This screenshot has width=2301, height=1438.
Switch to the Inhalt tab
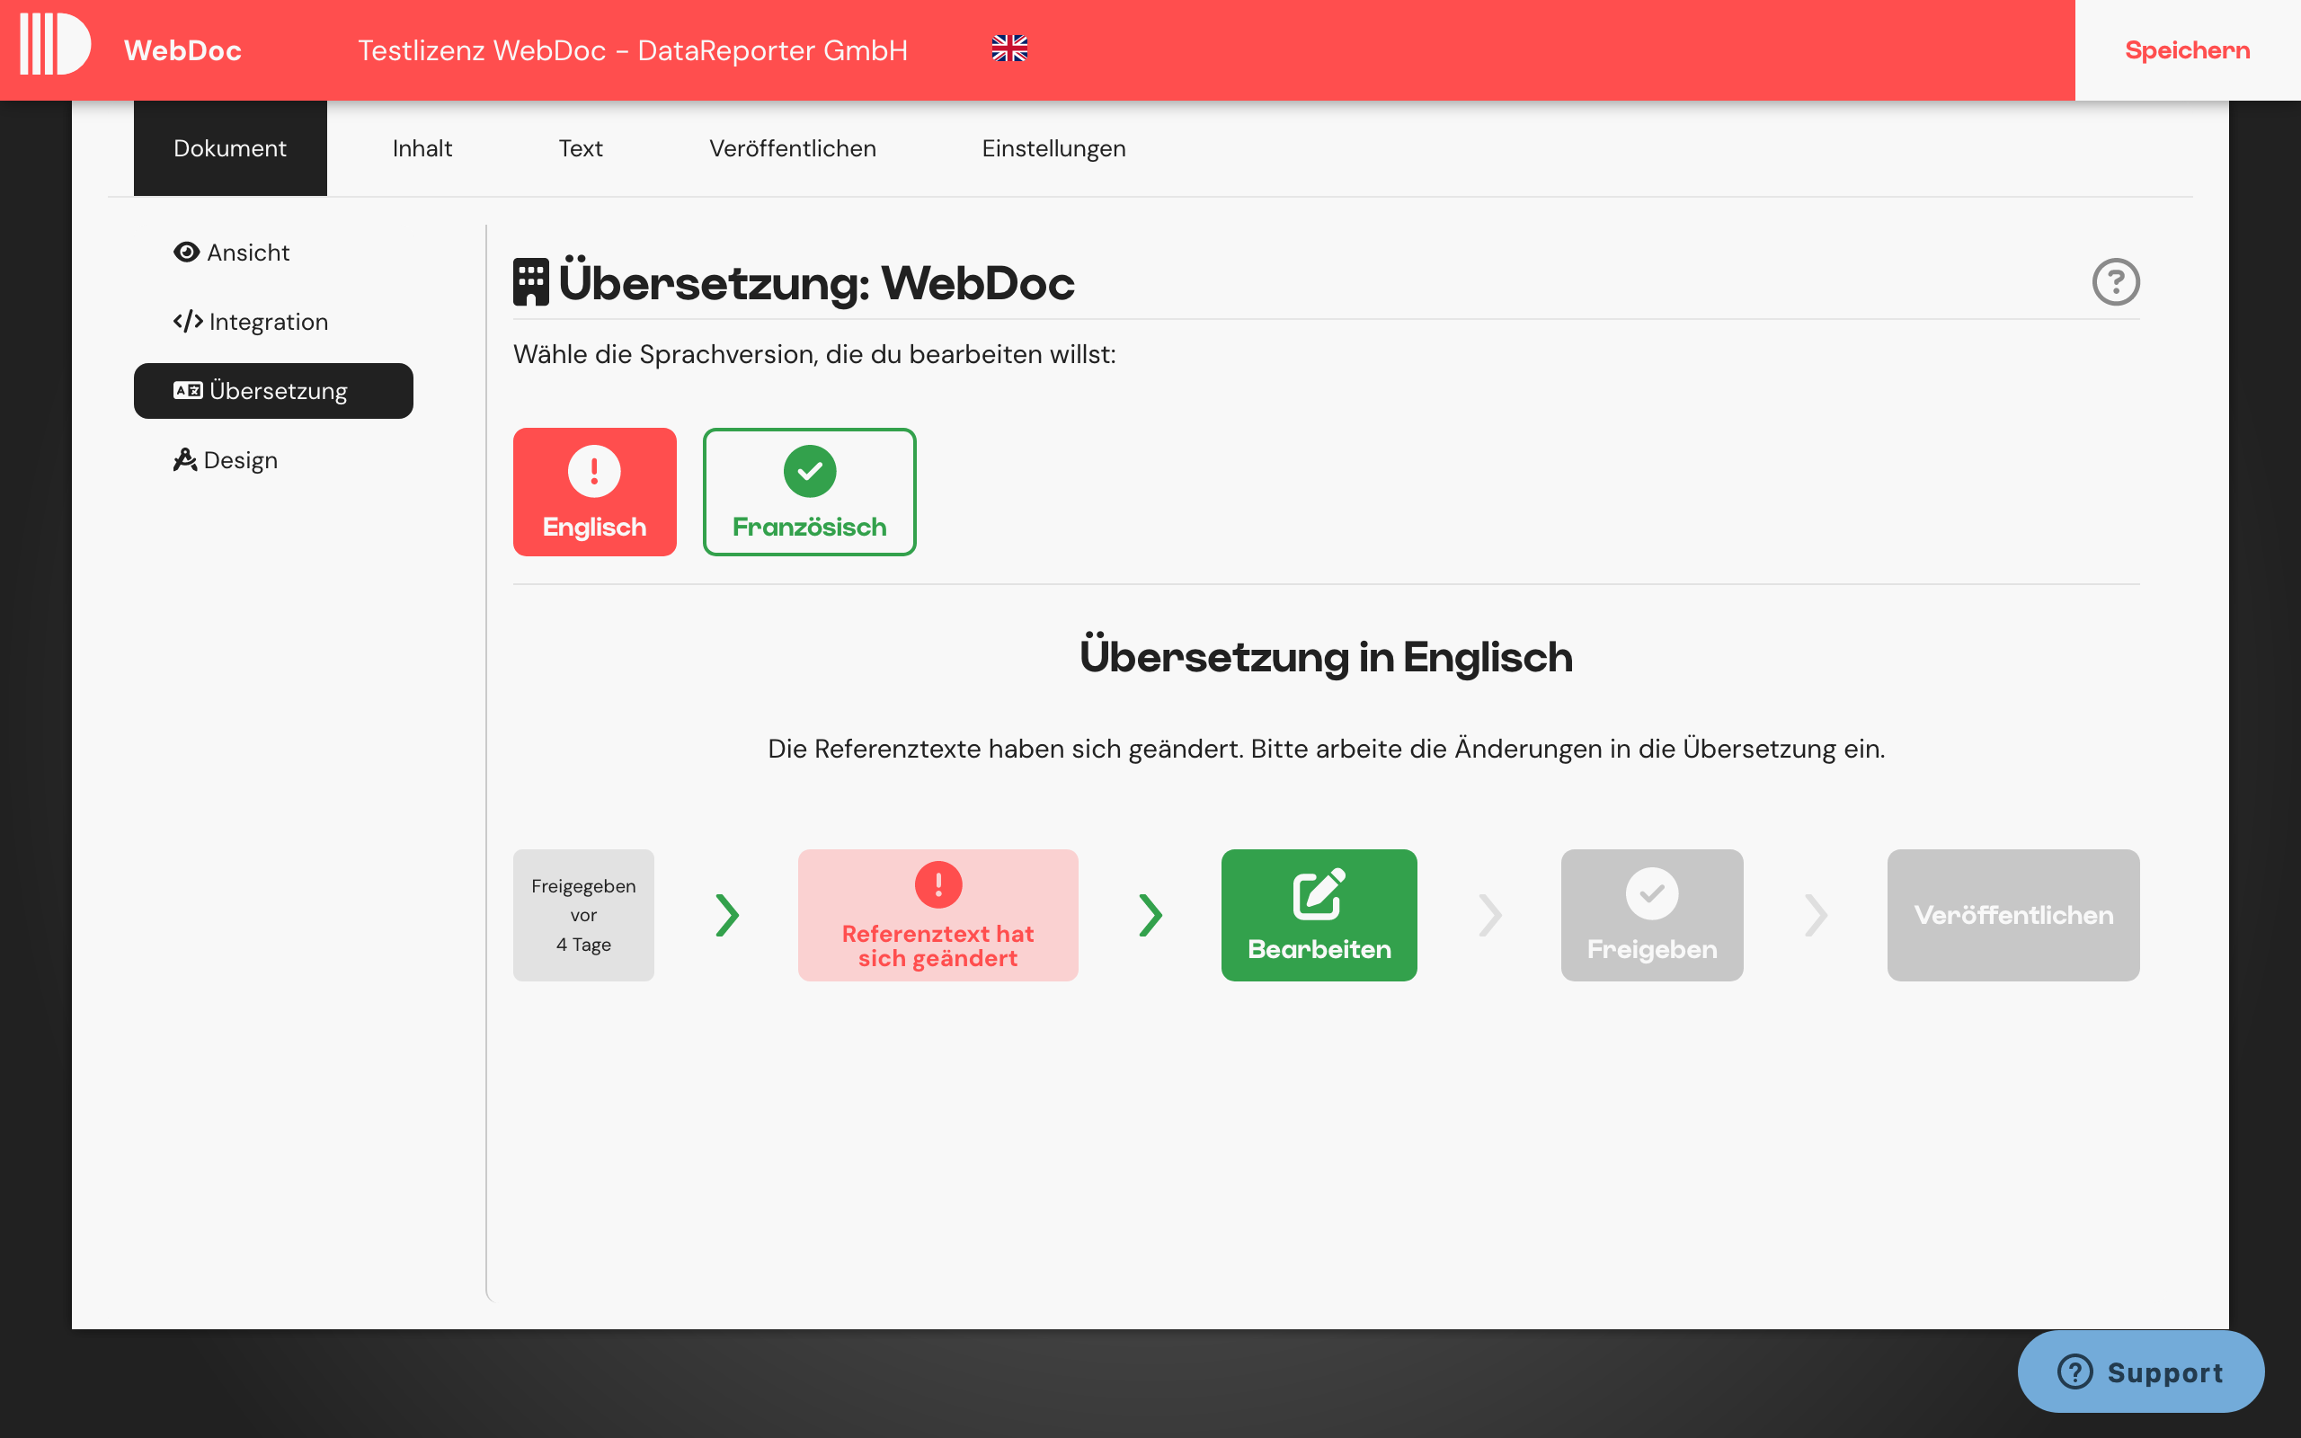(x=422, y=147)
